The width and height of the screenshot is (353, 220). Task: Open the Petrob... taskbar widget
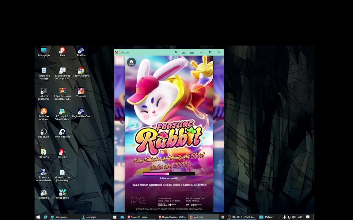(x=267, y=217)
